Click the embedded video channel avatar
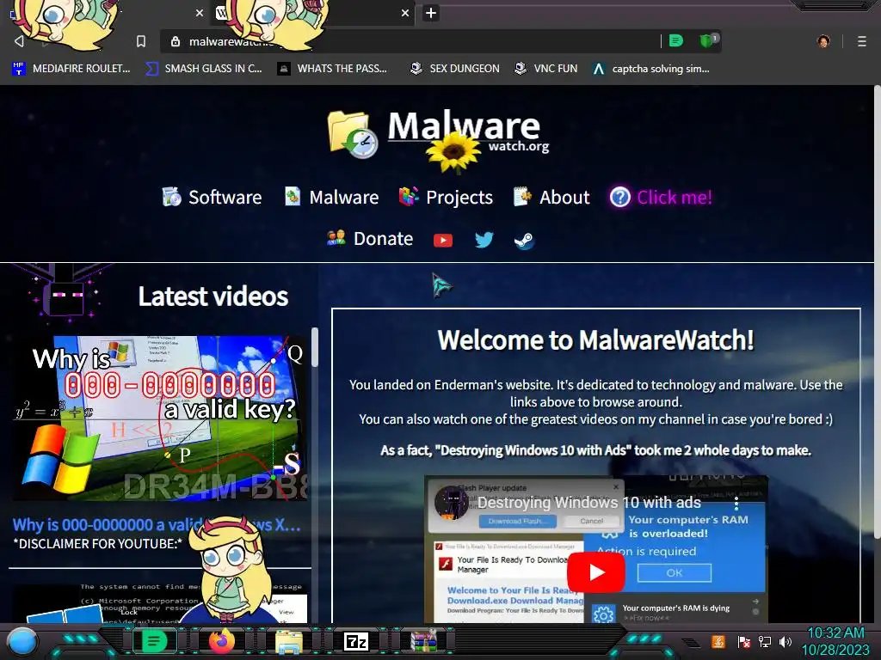Image resolution: width=881 pixels, height=660 pixels. 451,502
